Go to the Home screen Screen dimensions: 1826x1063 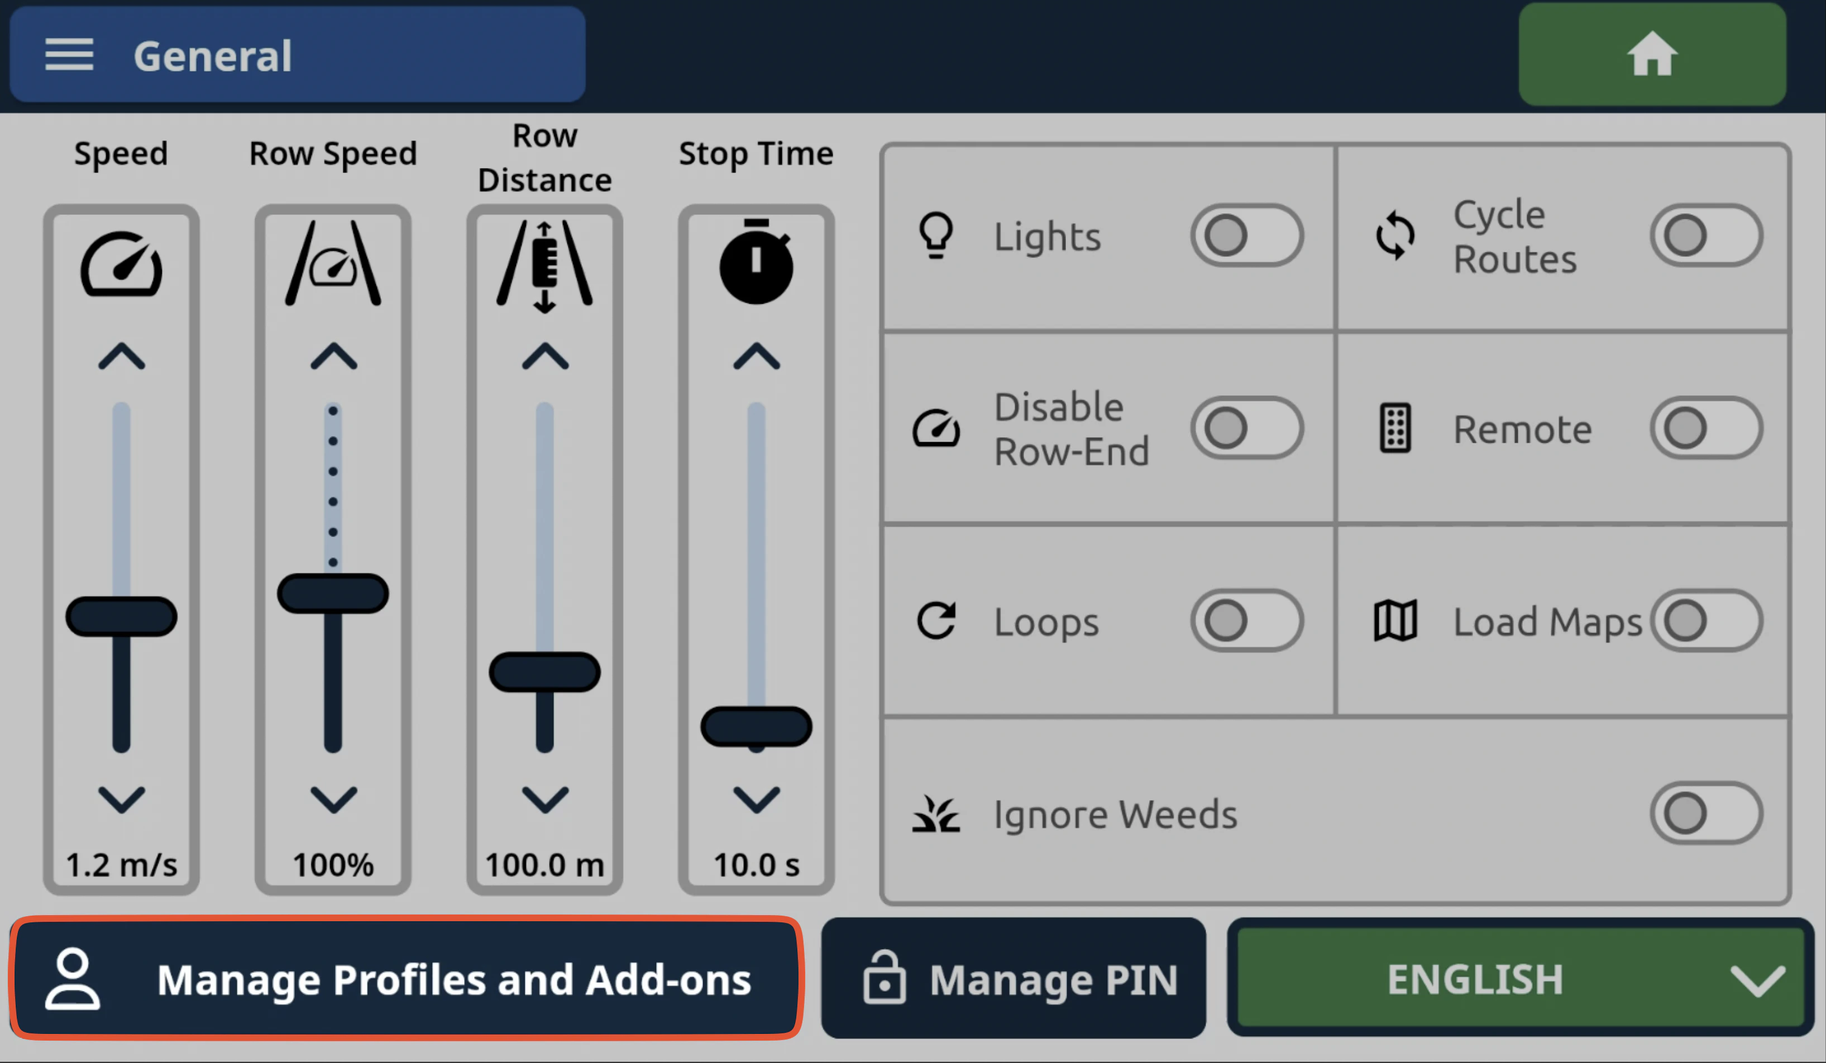coord(1652,54)
